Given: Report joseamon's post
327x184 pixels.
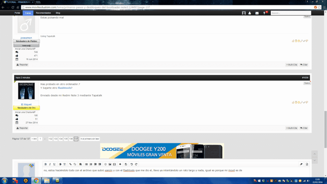Looking at the screenshot, I should click(22, 65).
